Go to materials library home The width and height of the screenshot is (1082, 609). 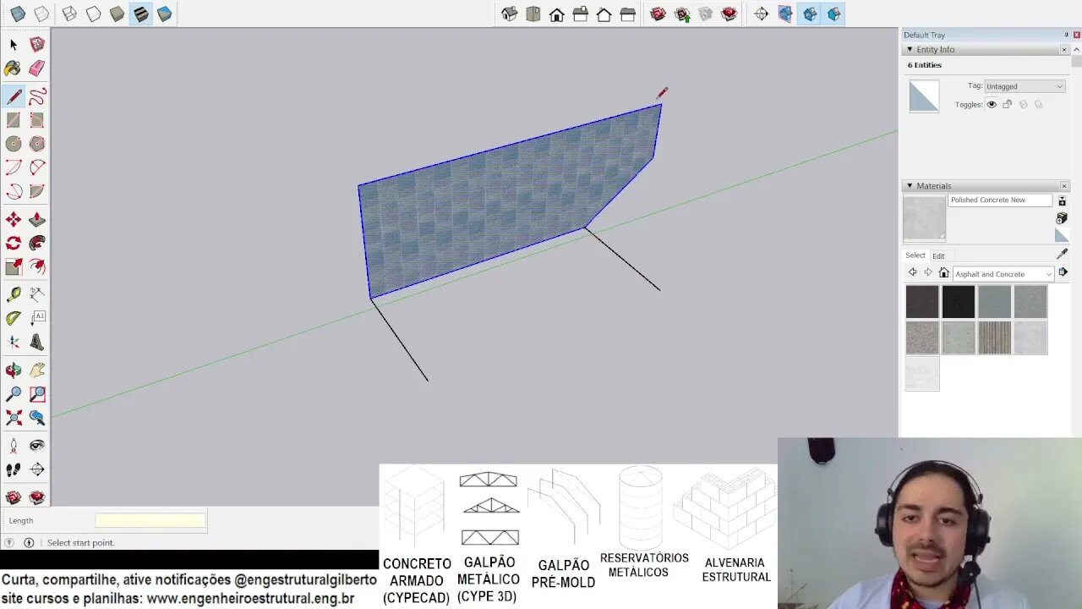pyautogui.click(x=943, y=272)
